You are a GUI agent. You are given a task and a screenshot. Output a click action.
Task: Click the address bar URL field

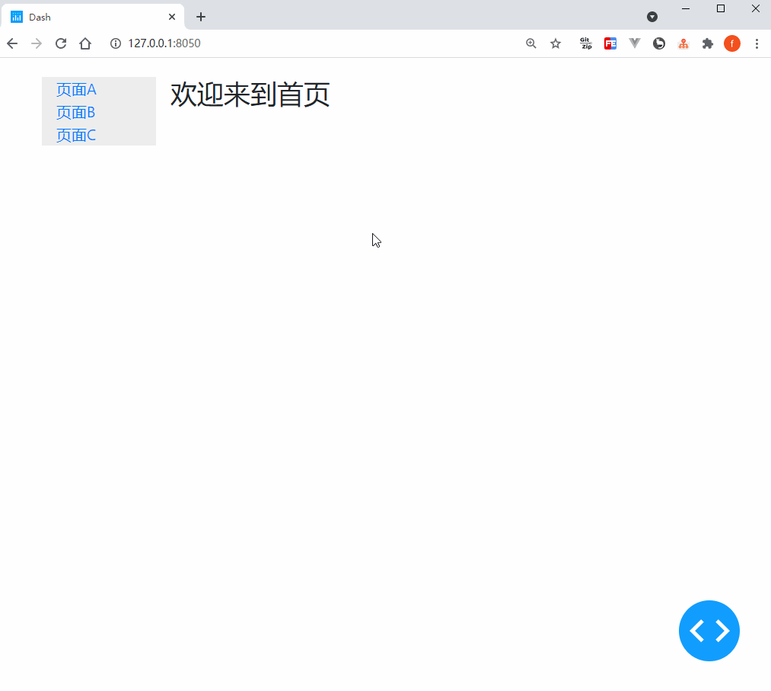(x=314, y=43)
